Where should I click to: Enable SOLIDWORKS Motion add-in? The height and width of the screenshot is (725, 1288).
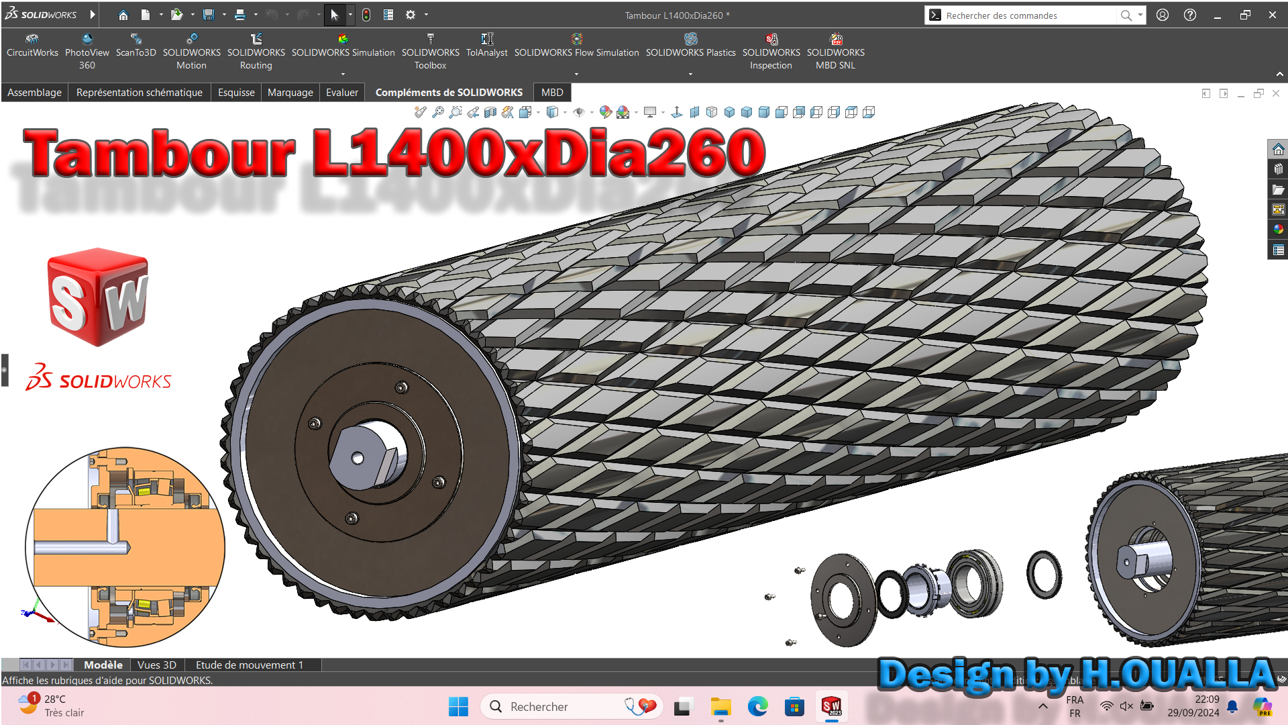[x=192, y=52]
